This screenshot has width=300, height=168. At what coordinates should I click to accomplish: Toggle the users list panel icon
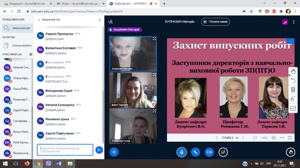click(x=110, y=22)
